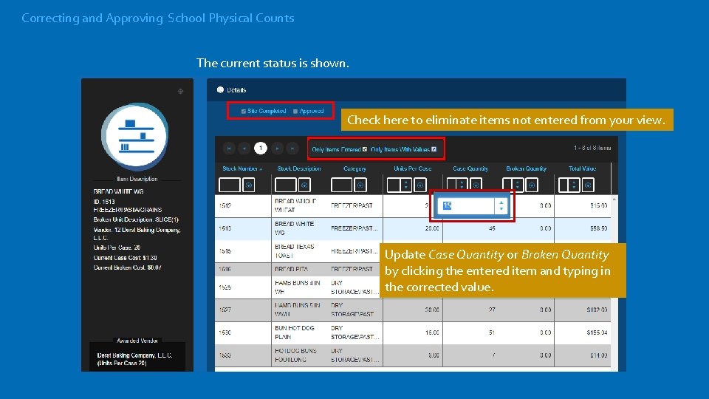Open Stock Description filter operator menu
The width and height of the screenshot is (709, 399).
coord(305,185)
